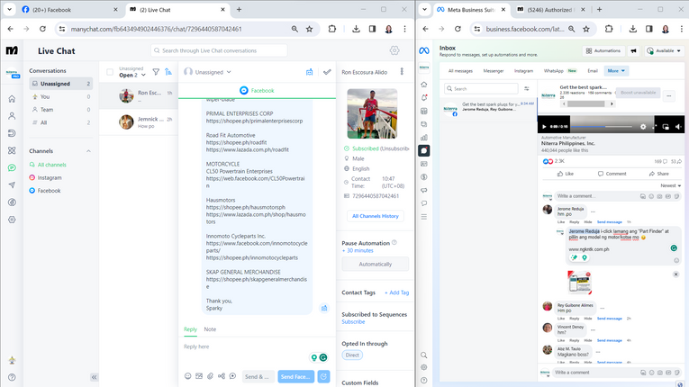This screenshot has height=387, width=689.
Task: Tick the select all conversations checkbox
Action: (110, 72)
